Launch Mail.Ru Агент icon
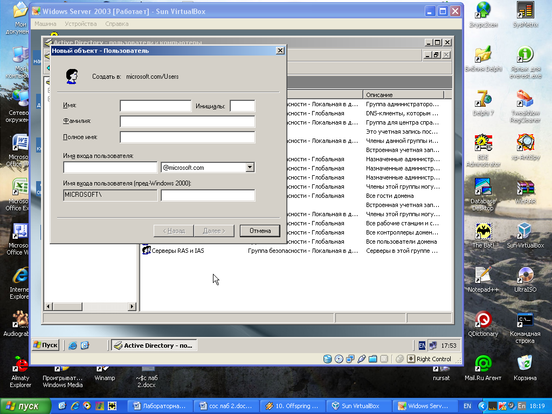 pyautogui.click(x=483, y=368)
